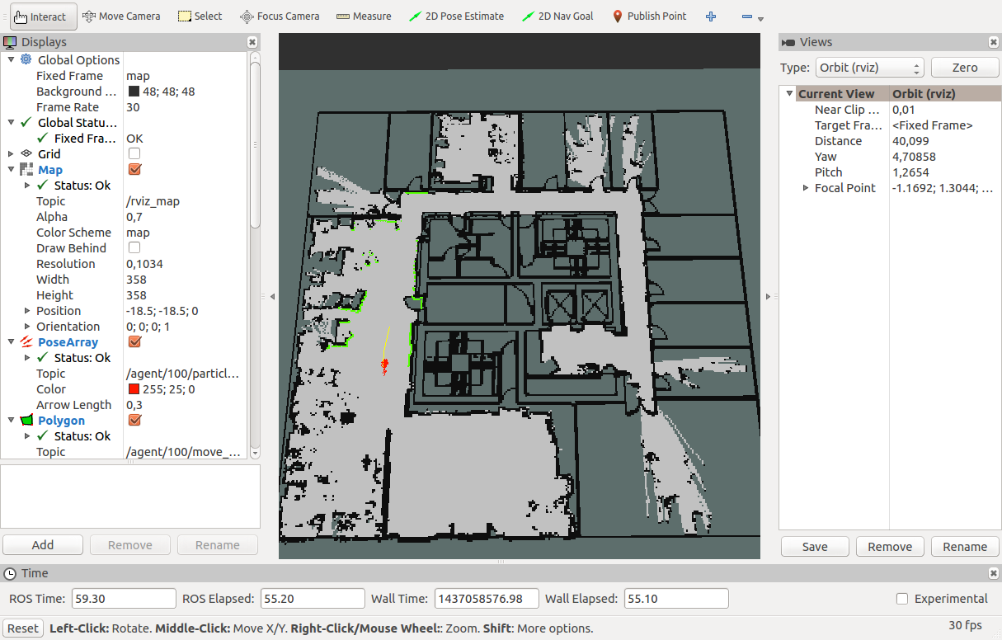
Task: Click the PoseArray red color swatch
Action: [x=134, y=389]
